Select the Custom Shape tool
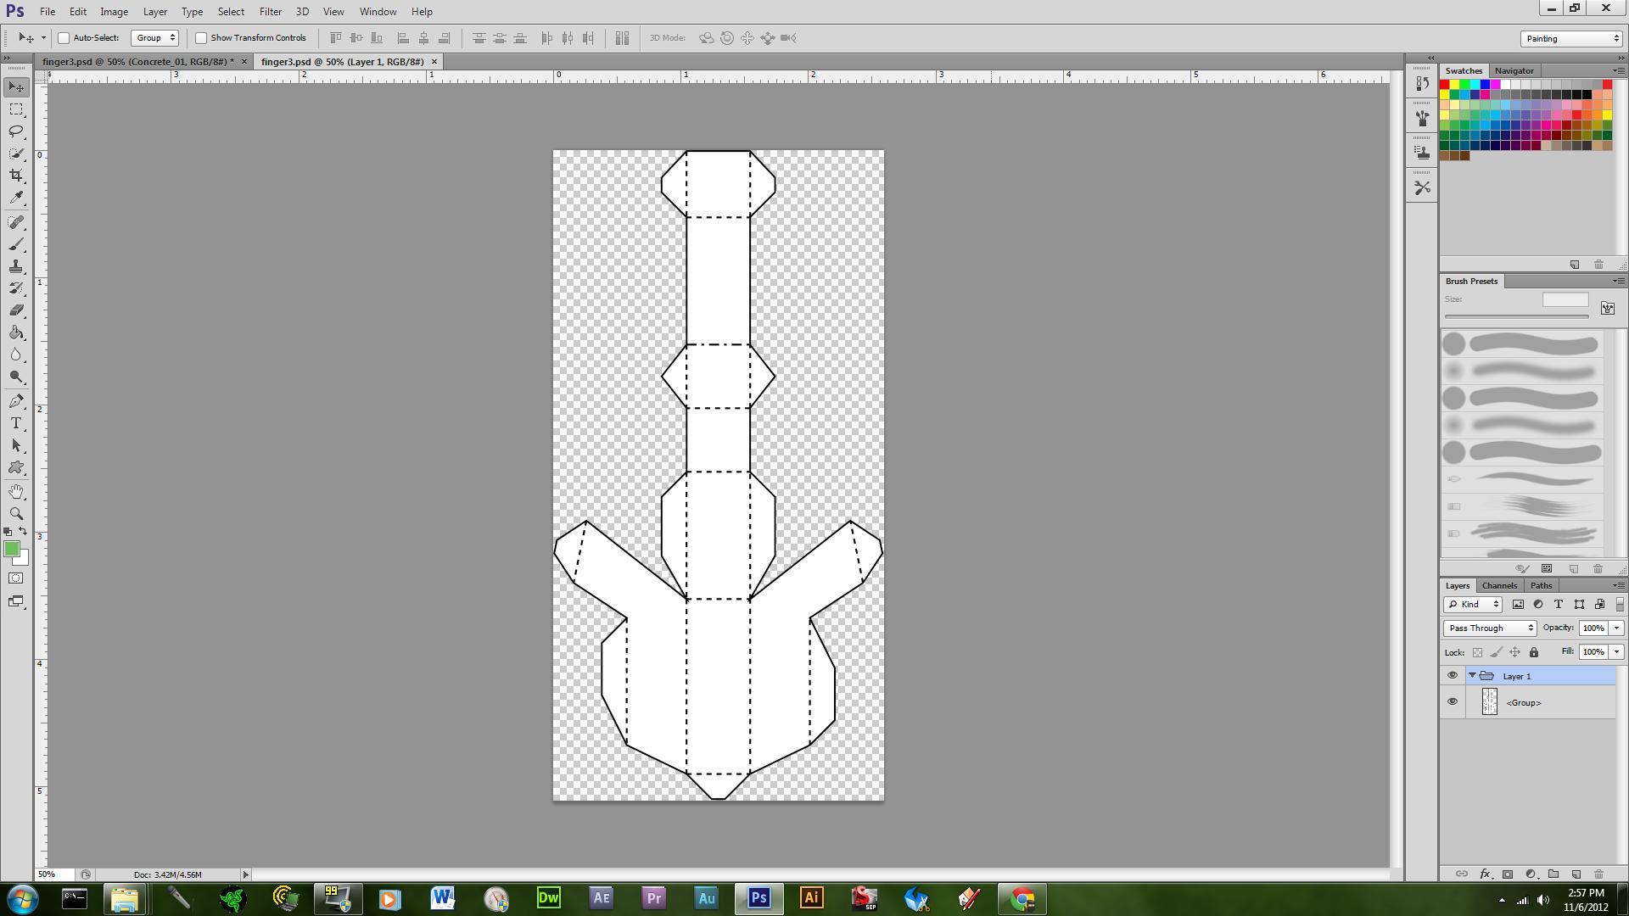The width and height of the screenshot is (1629, 916). [16, 467]
